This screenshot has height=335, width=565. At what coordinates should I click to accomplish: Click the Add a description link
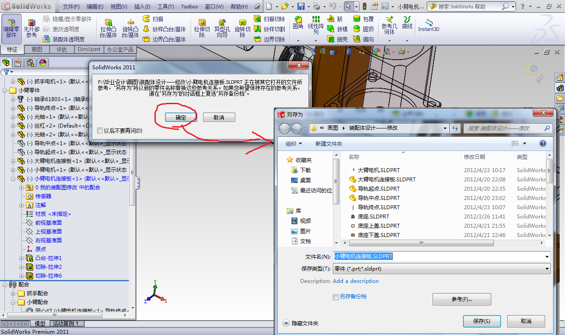(x=356, y=281)
